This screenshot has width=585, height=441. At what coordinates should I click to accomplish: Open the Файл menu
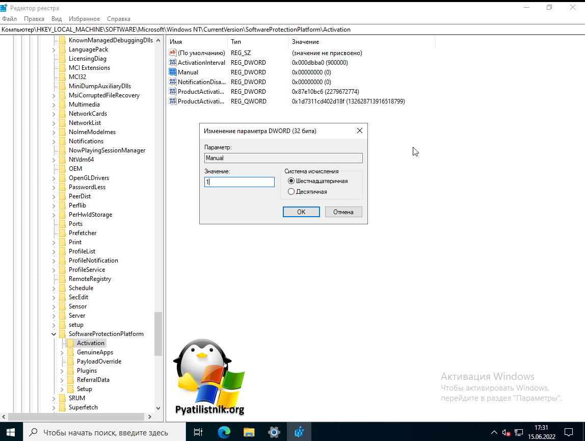coord(9,19)
